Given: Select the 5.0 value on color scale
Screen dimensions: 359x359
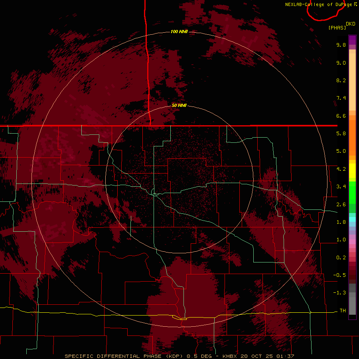Looking at the screenshot, I should [x=341, y=151].
